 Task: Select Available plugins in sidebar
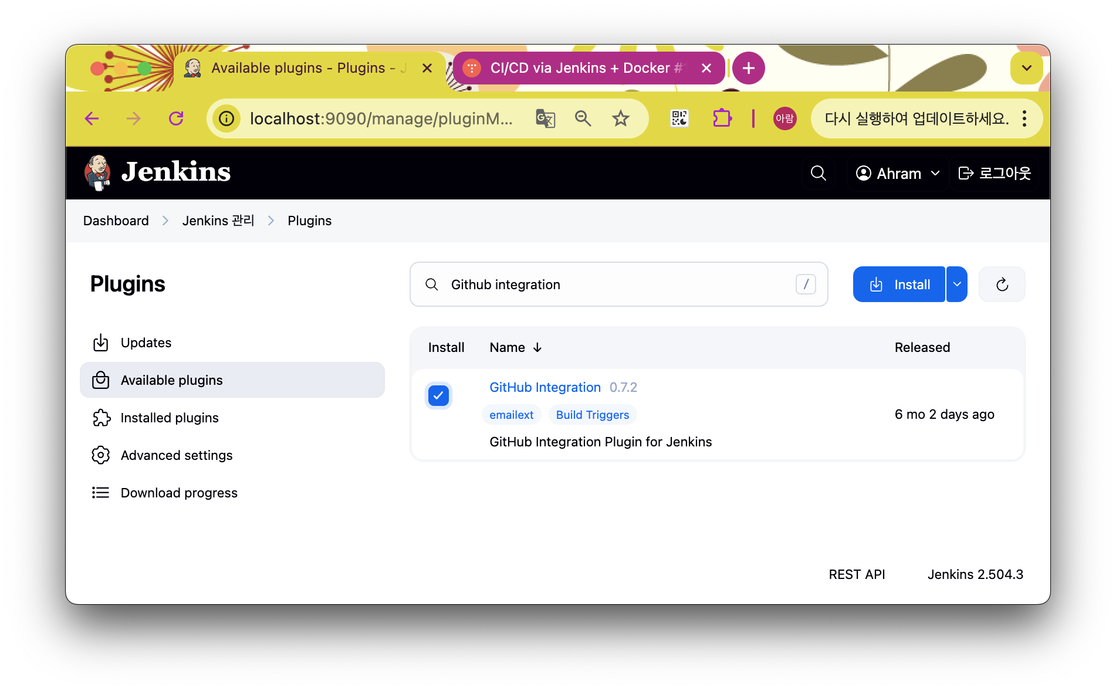[x=232, y=380]
